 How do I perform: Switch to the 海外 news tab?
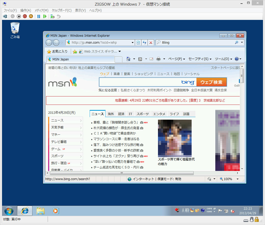[x=111, y=114]
